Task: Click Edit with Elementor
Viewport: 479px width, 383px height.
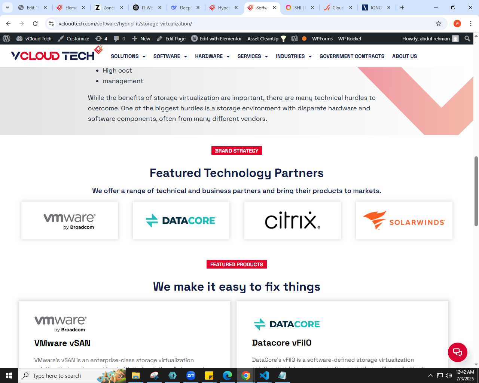Action: 216,39
